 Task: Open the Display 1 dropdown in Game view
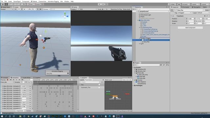point(75,9)
